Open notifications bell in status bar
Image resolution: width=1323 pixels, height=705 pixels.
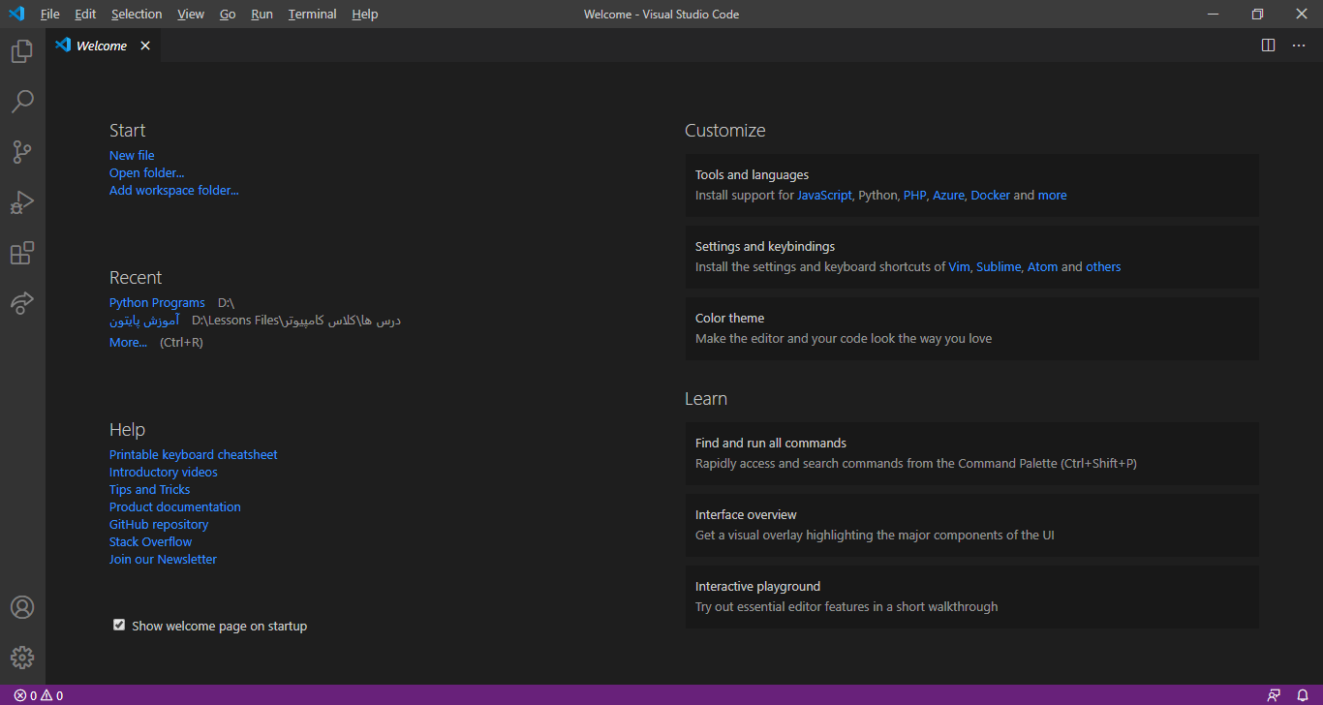(x=1303, y=695)
